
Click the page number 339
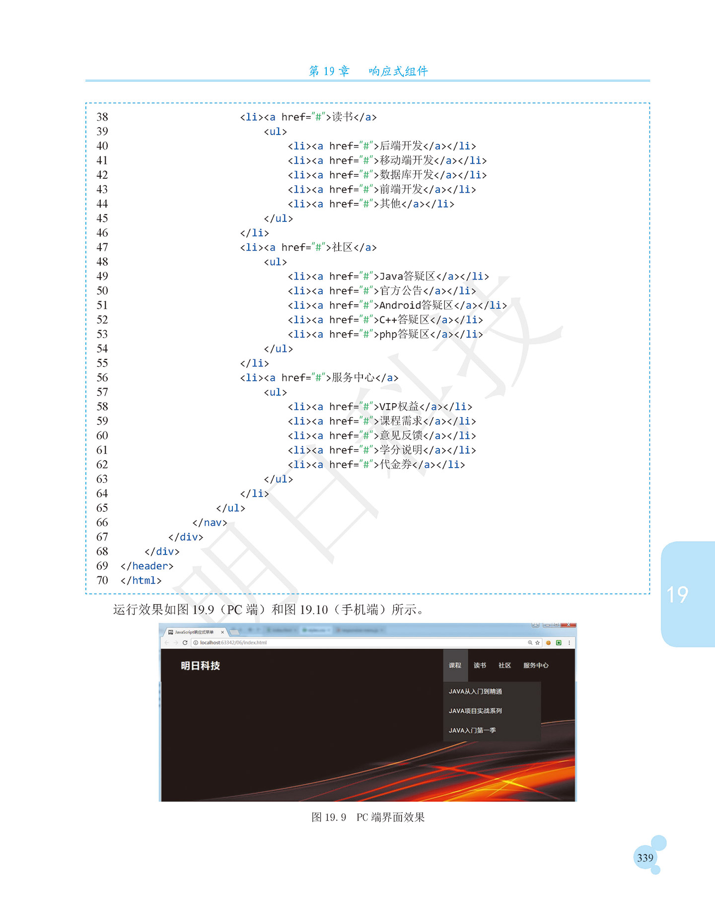coord(645,858)
